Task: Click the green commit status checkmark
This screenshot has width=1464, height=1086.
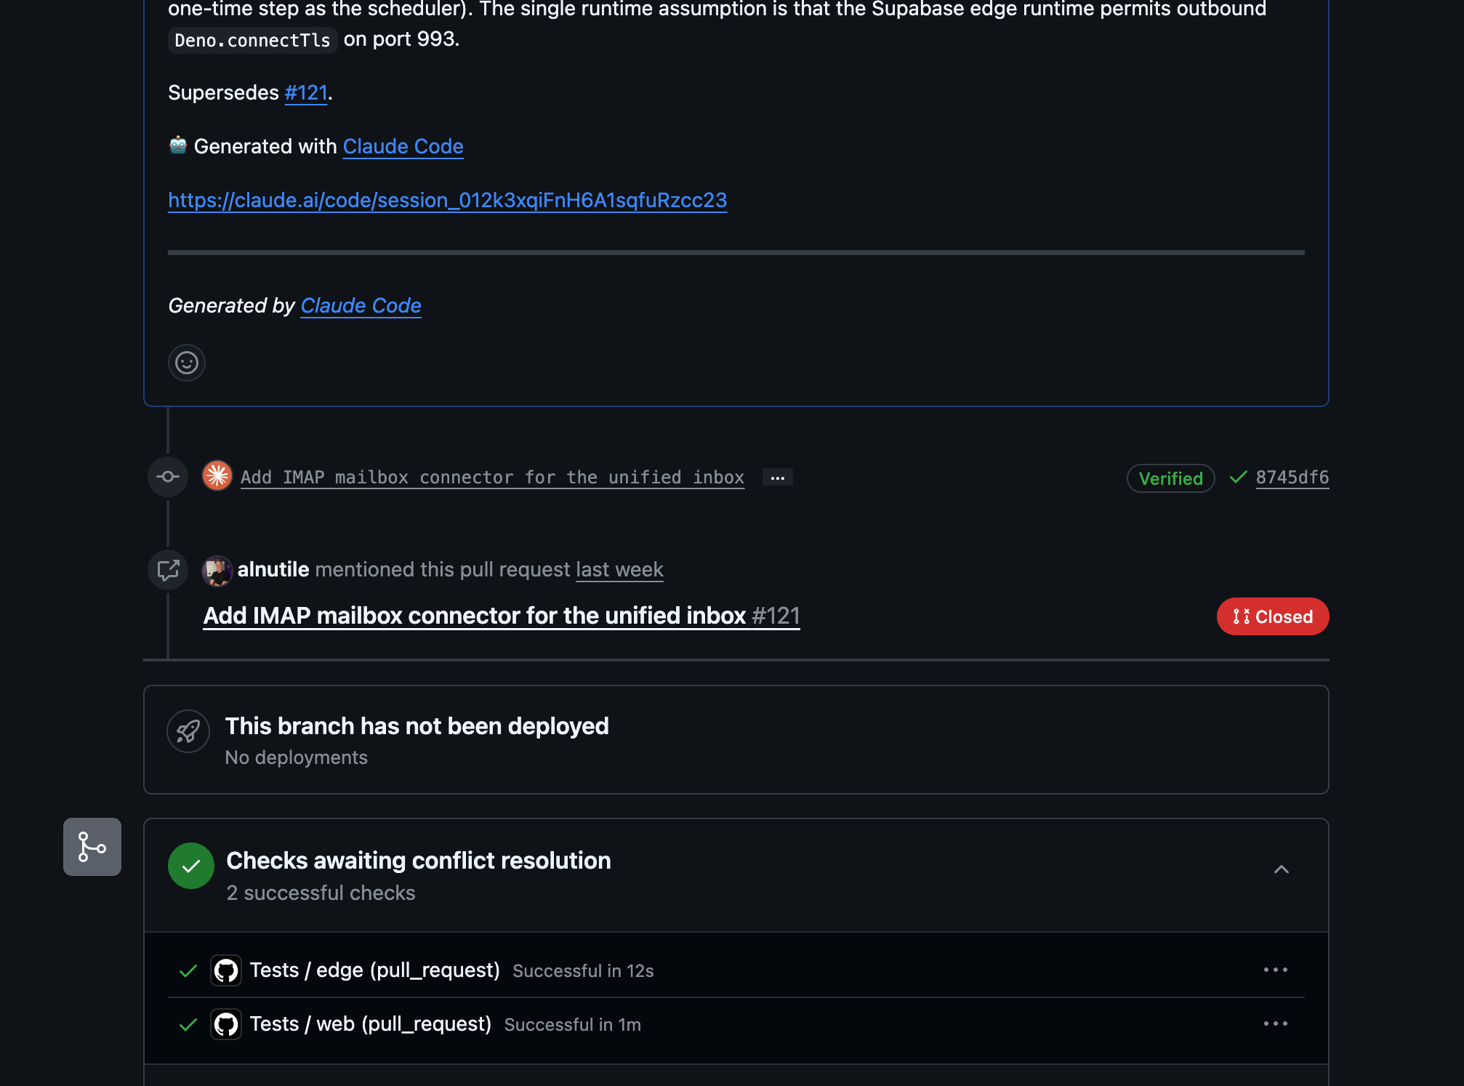Action: (x=1239, y=477)
